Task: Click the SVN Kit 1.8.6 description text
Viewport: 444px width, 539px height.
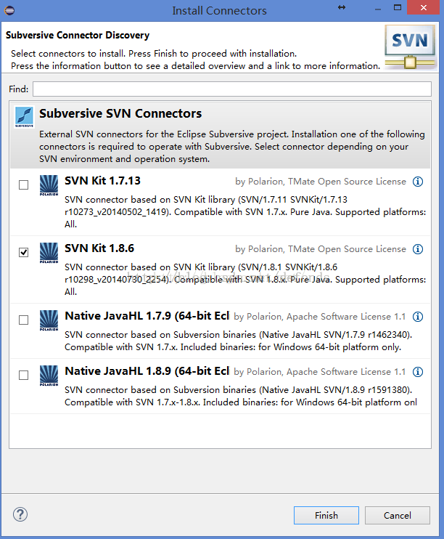Action: (x=245, y=280)
